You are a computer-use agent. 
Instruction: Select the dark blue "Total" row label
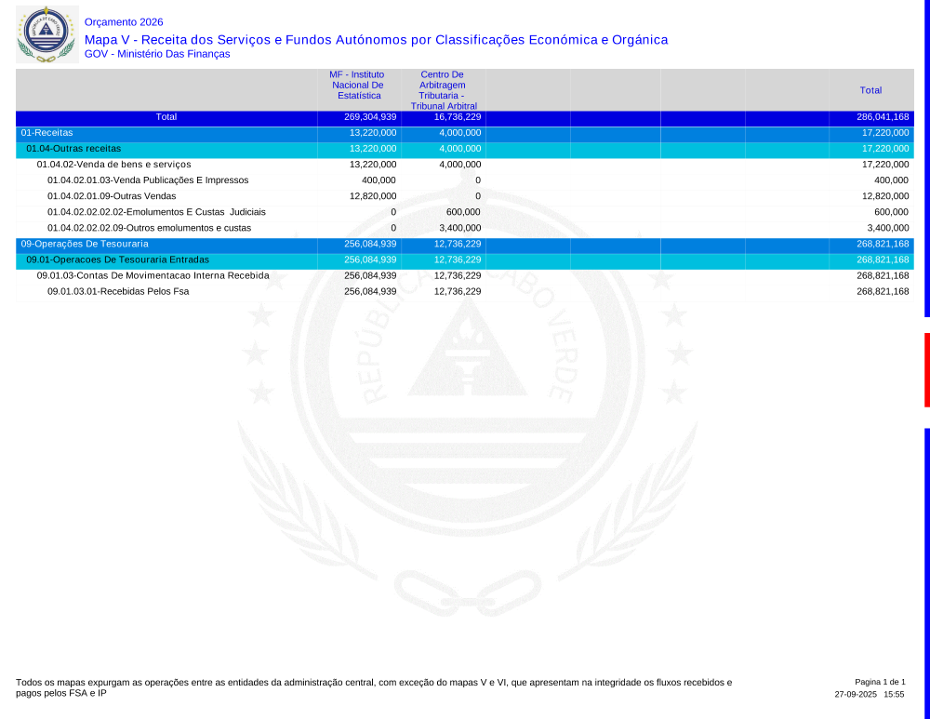click(x=166, y=117)
